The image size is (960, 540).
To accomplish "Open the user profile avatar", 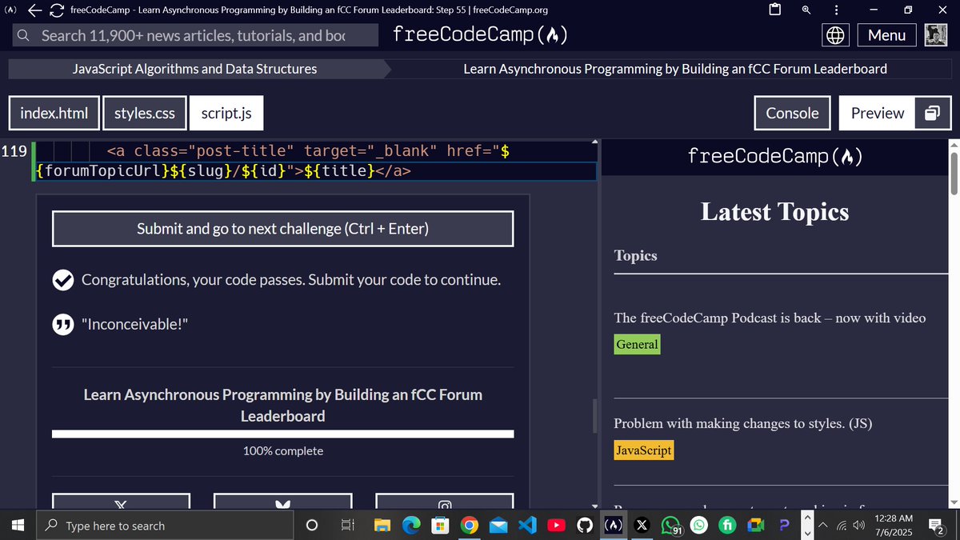I will click(x=936, y=35).
